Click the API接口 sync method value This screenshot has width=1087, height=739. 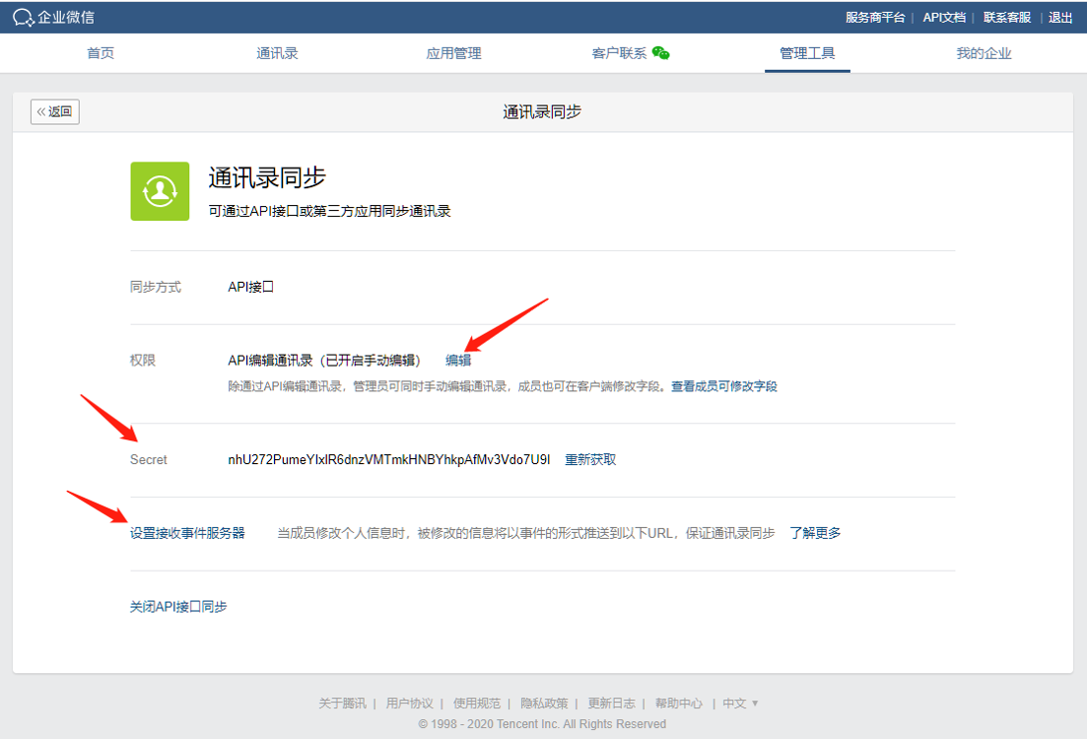[x=251, y=287]
